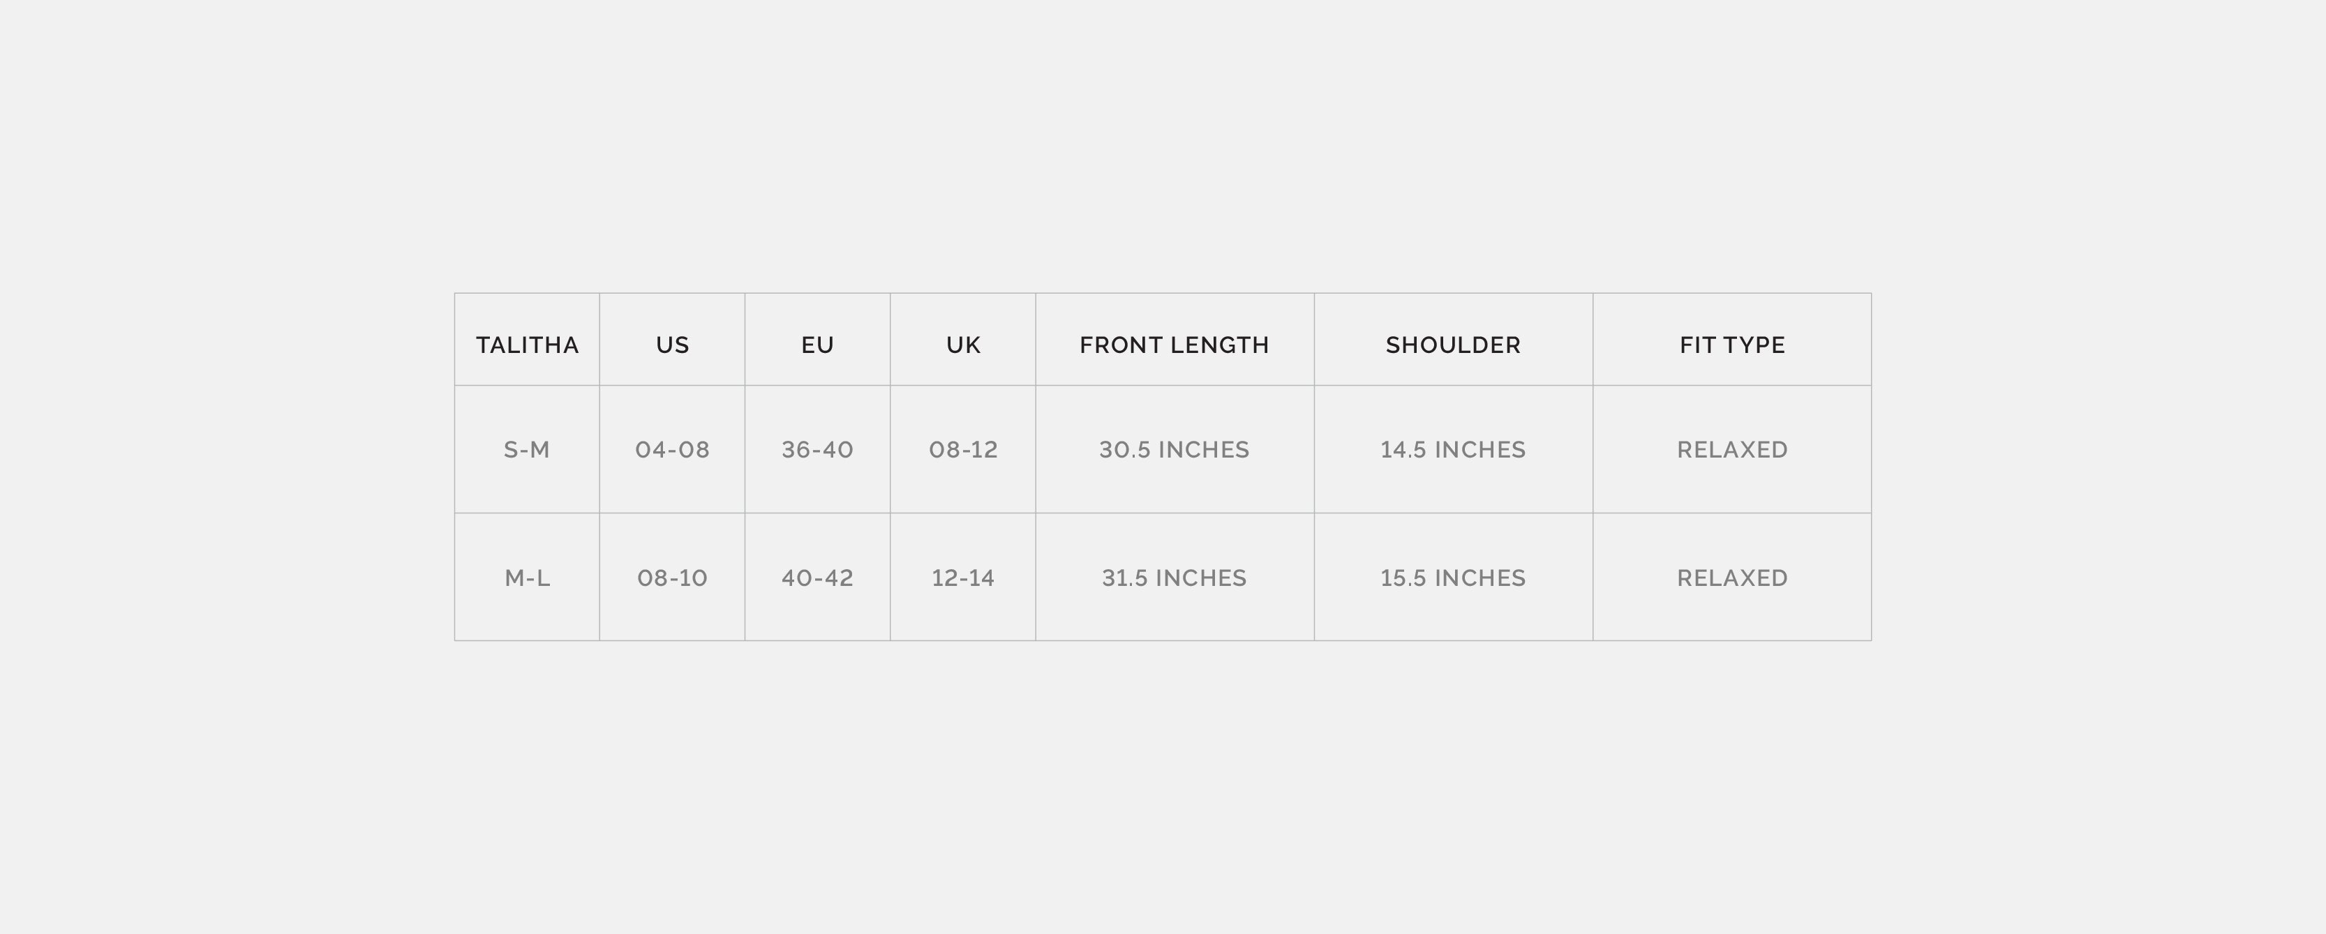The width and height of the screenshot is (2326, 934).
Task: Select the 30.5 INCHES front length cell
Action: tap(1174, 449)
